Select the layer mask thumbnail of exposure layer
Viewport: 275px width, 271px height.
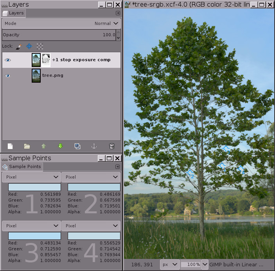[46, 60]
